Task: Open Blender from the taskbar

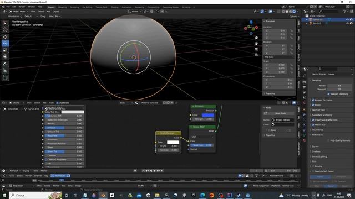Action: point(103,195)
